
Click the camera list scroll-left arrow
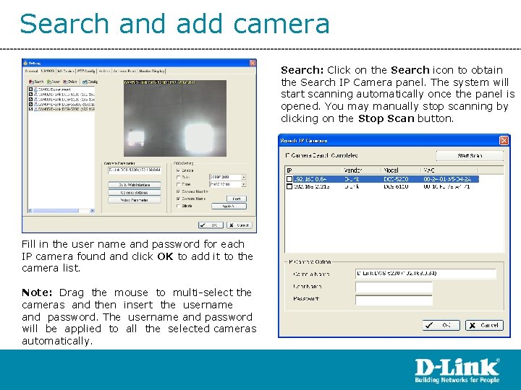pyautogui.click(x=30, y=211)
